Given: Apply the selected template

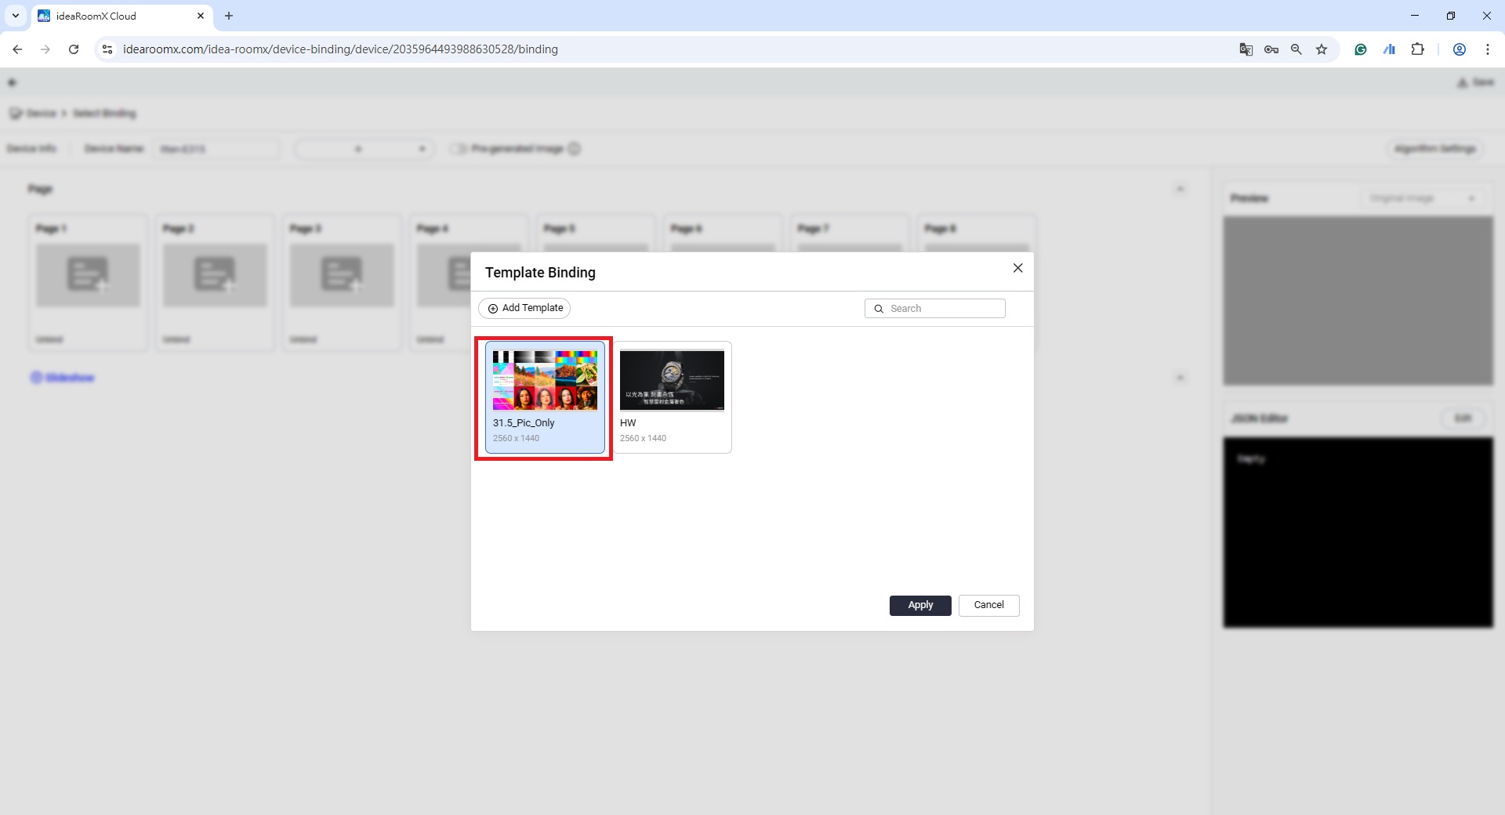Looking at the screenshot, I should [920, 605].
